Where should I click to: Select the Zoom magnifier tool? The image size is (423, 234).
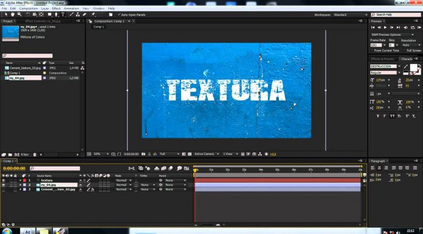point(19,15)
